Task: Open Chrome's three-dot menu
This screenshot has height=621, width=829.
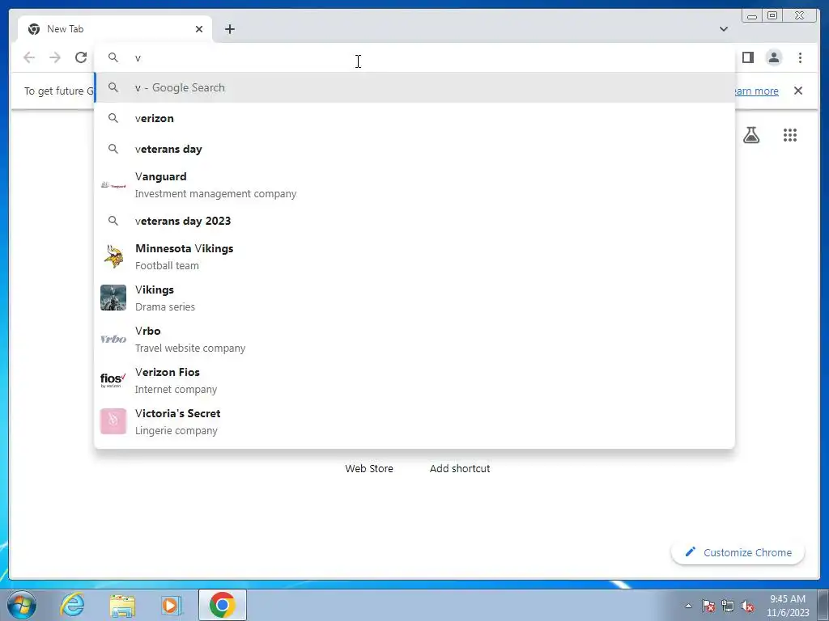Action: [800, 57]
